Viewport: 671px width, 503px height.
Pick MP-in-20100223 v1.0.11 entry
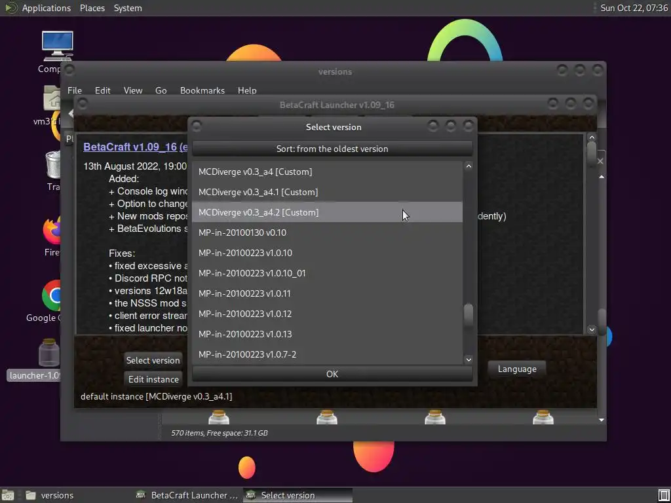[x=328, y=293]
